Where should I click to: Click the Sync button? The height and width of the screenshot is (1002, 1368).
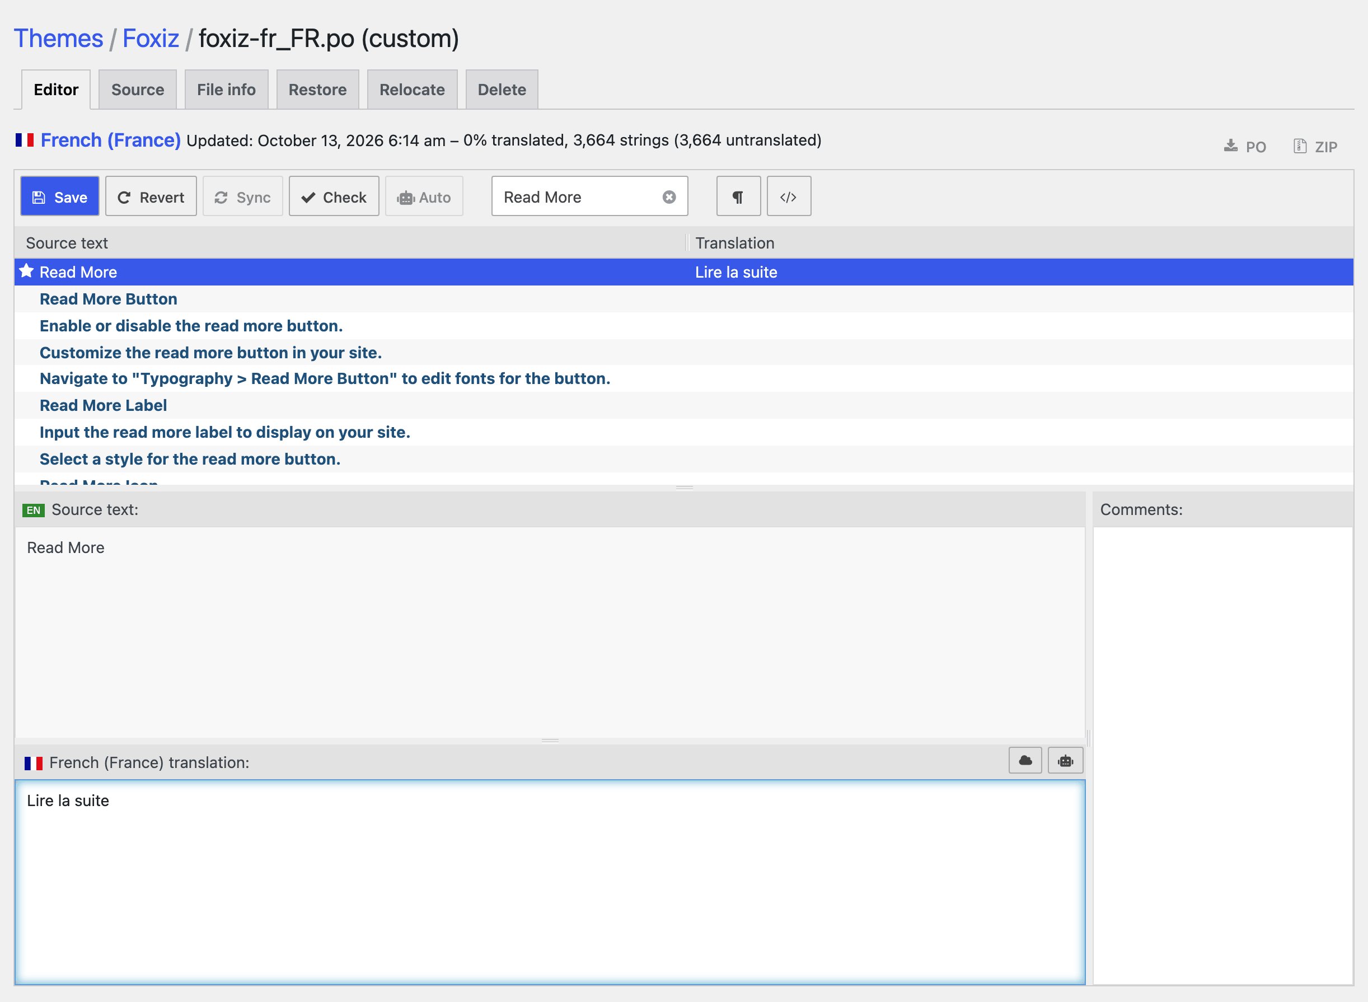242,196
